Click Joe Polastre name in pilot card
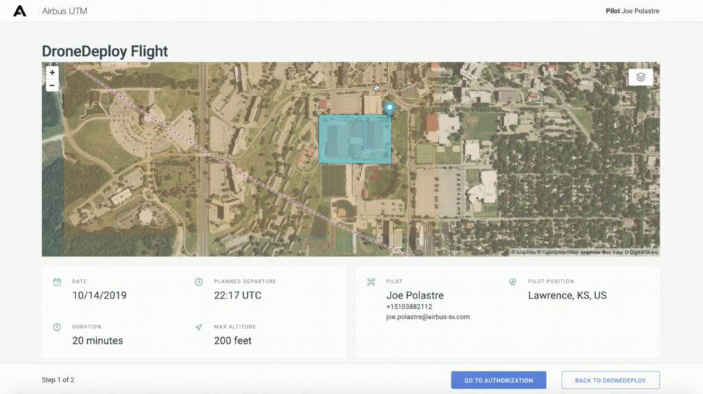This screenshot has height=394, width=703. (x=415, y=295)
